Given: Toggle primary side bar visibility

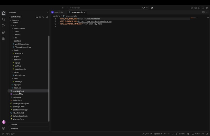Looking at the screenshot, I should point(195,8).
